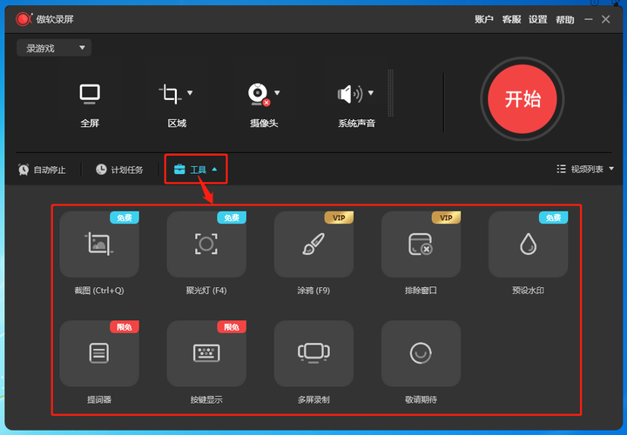This screenshot has height=435, width=627.
Task: Expand the 区域 dropdown arrow
Action: pyautogui.click(x=190, y=93)
